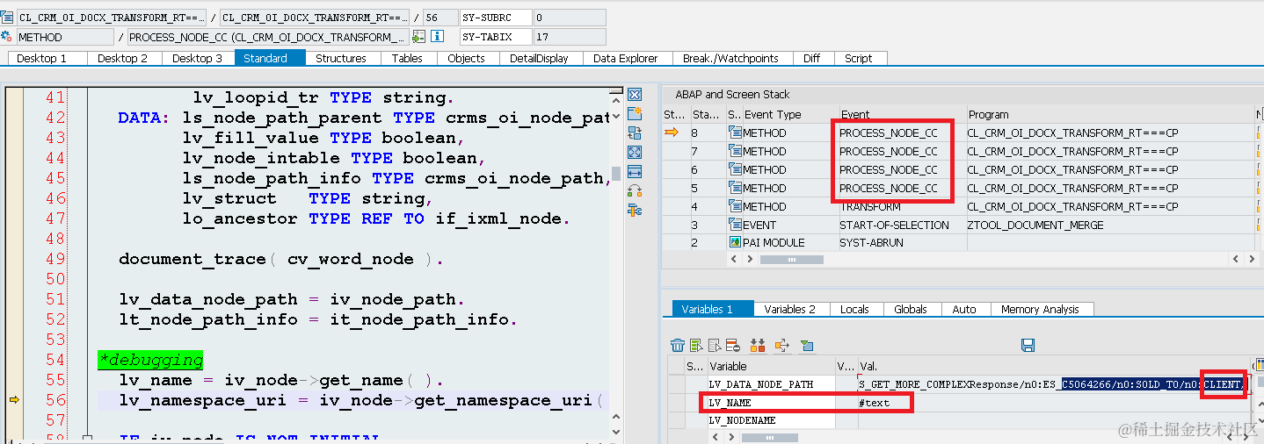Image resolution: width=1264 pixels, height=444 pixels.
Task: Click the yellow arrow at code line 56
Action: tap(14, 400)
